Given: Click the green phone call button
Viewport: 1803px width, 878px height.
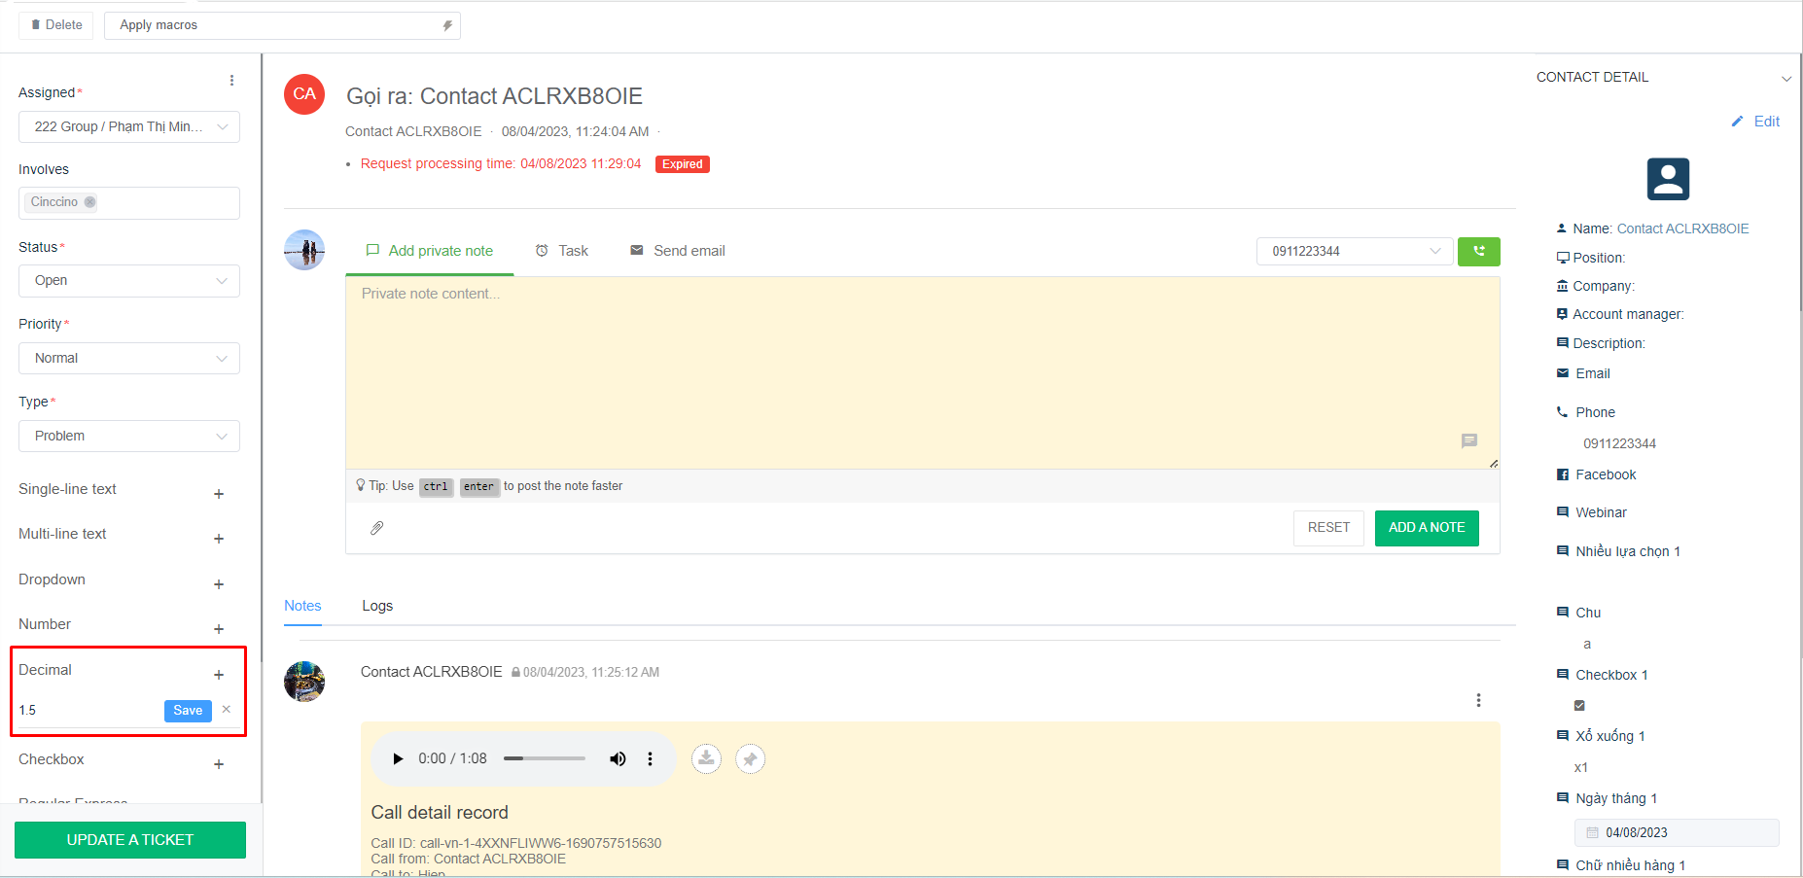Looking at the screenshot, I should (1478, 251).
